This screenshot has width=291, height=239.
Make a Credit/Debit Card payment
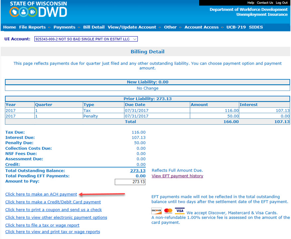[53, 202]
